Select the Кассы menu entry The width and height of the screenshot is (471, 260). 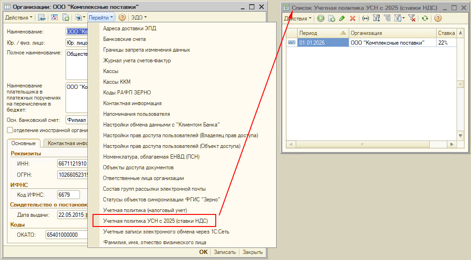click(x=111, y=71)
